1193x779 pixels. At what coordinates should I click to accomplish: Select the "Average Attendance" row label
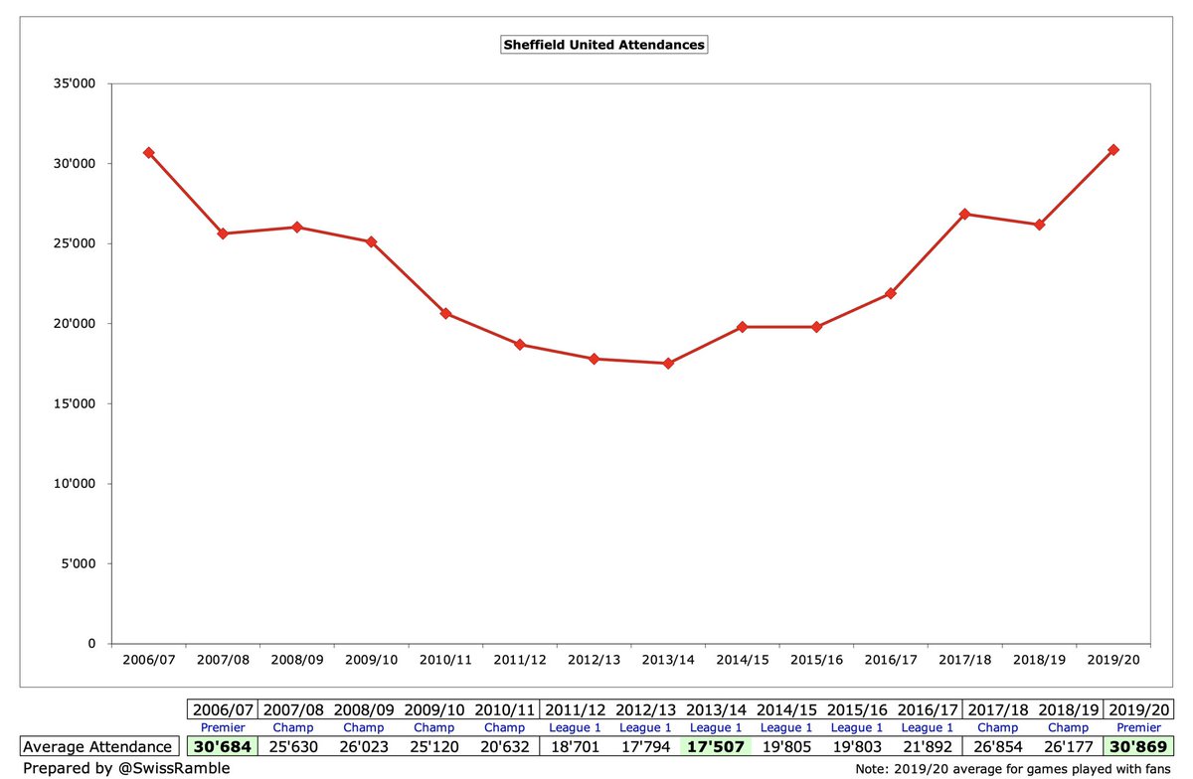point(97,746)
